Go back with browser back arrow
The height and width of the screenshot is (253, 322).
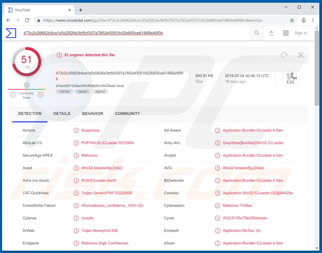(x=9, y=20)
